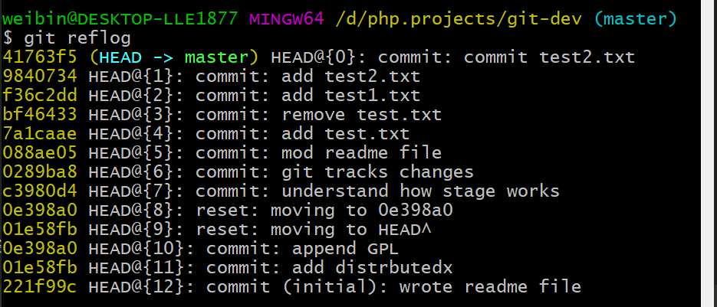This screenshot has height=307, width=717.
Task: Select the hash f36c2dd
Action: [40, 96]
